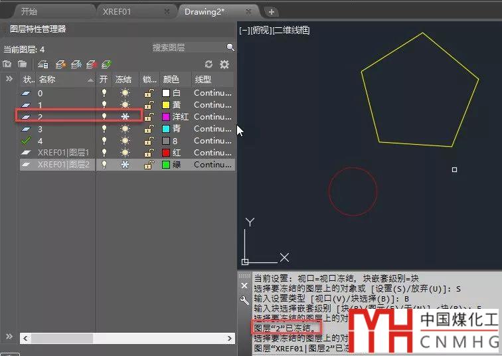Viewport: 502px width, 356px height.
Task: Click the new tab plus button
Action: click(271, 12)
